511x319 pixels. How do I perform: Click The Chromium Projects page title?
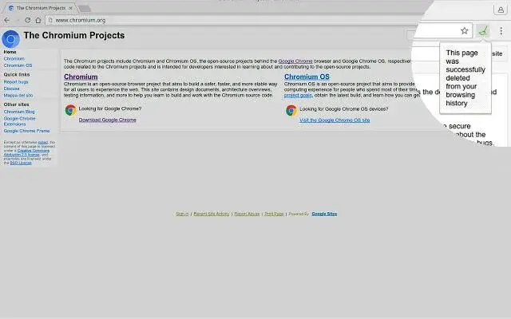pos(74,35)
